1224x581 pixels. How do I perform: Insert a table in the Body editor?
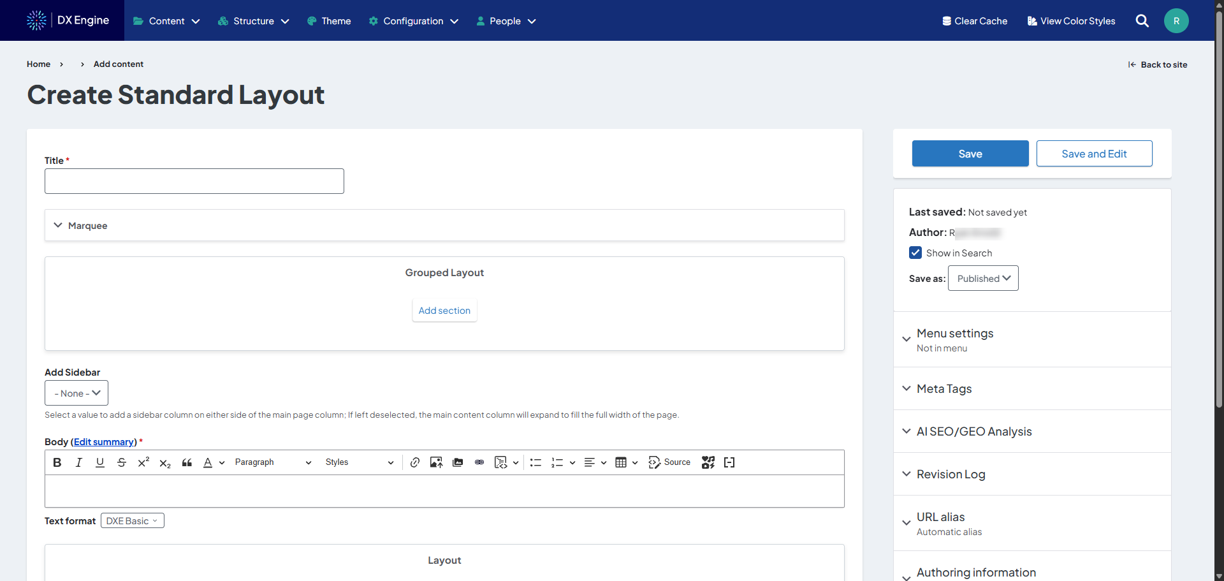tap(621, 462)
